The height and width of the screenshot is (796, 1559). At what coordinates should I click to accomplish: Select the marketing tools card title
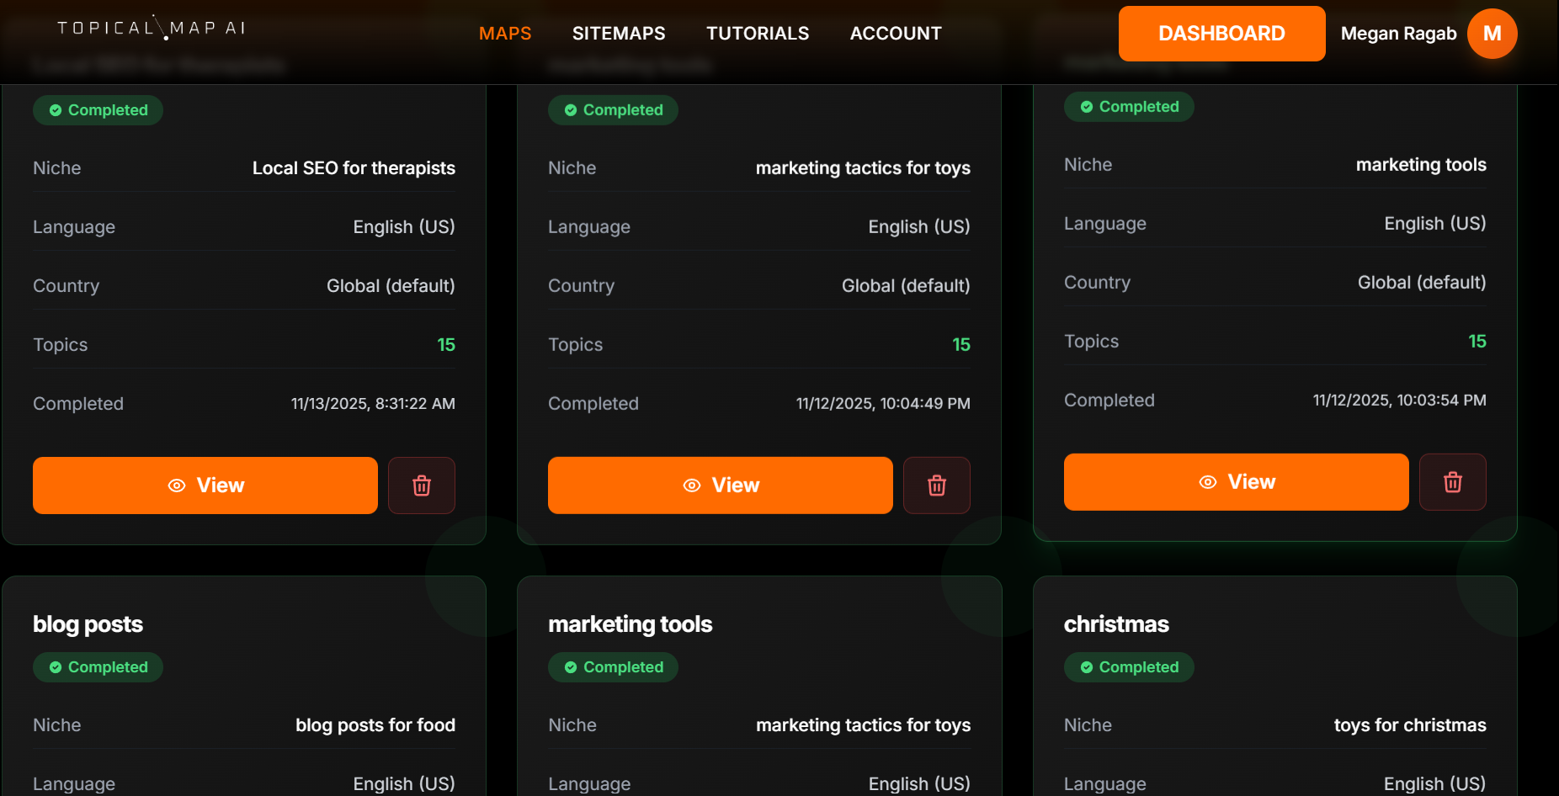pos(631,624)
